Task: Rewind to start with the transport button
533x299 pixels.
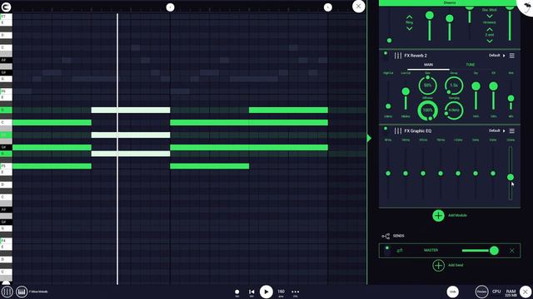Action: [x=252, y=292]
